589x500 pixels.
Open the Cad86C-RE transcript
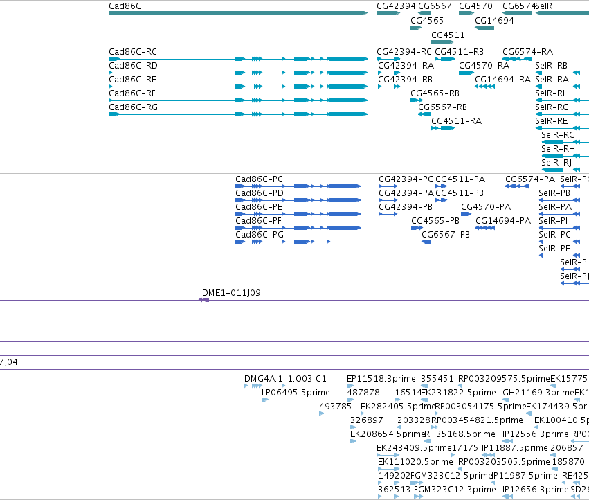pos(238,87)
